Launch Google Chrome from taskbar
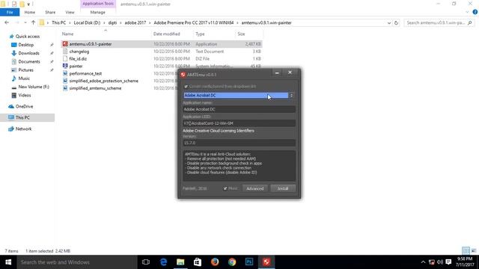479x269 pixels. click(x=232, y=262)
